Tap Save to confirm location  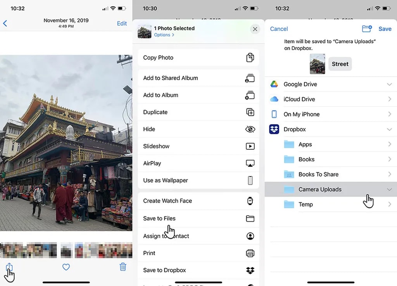tap(385, 29)
